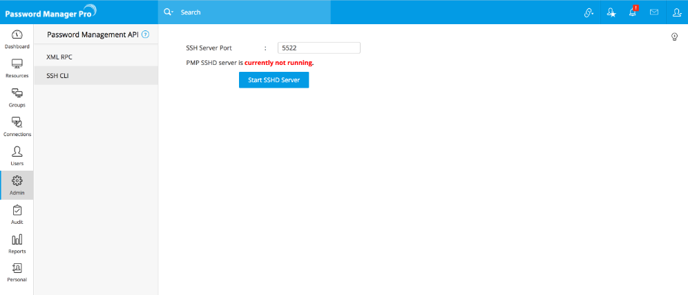Click the SSH Server Port label

[x=209, y=48]
